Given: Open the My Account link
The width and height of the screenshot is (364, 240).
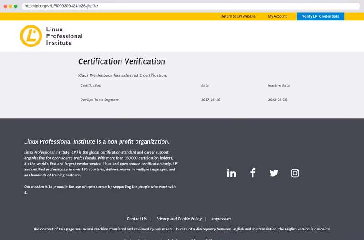Looking at the screenshot, I should tap(277, 16).
